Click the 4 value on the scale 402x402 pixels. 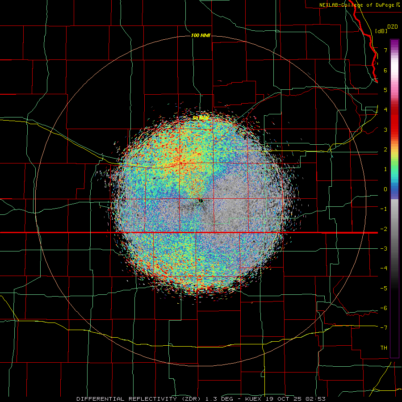click(385, 110)
